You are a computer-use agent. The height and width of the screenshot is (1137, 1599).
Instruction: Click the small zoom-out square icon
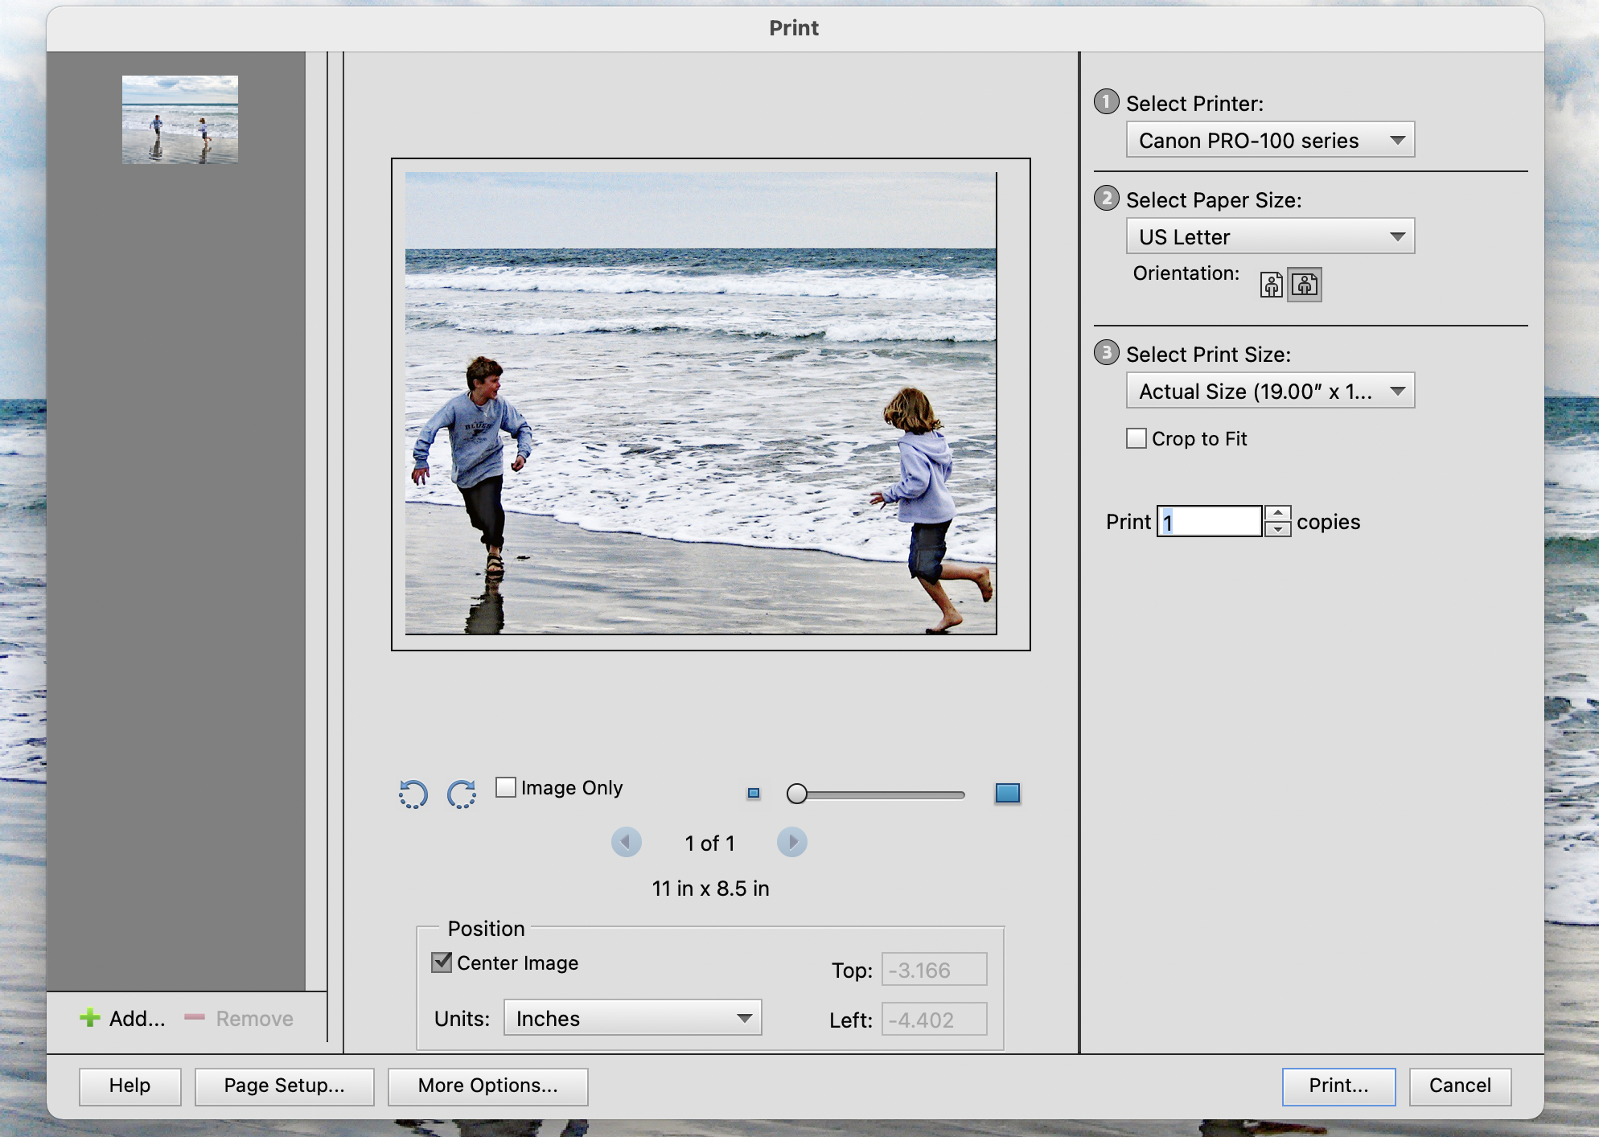754,793
